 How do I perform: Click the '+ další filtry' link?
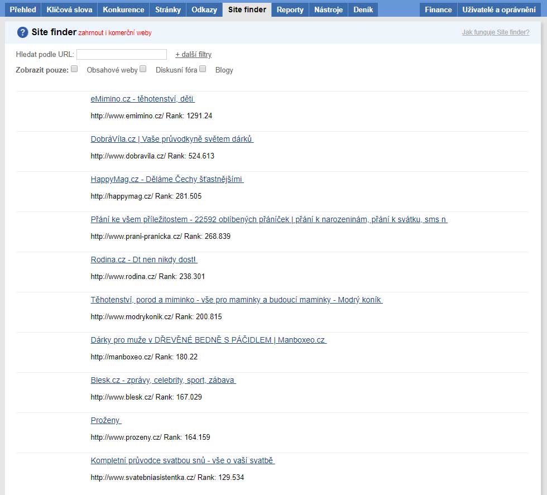[193, 55]
